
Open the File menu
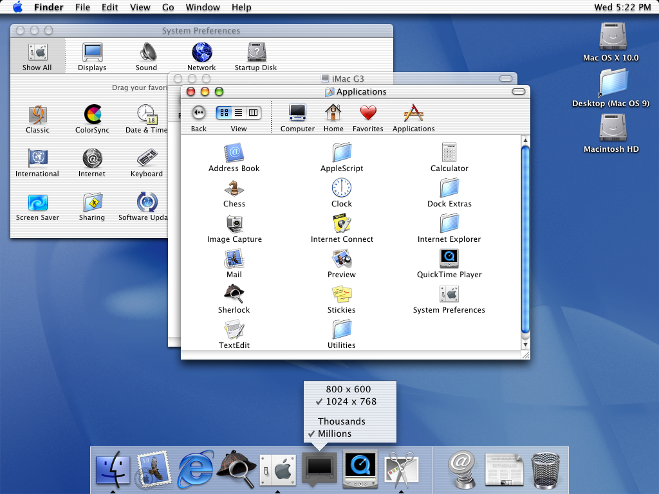(x=83, y=7)
